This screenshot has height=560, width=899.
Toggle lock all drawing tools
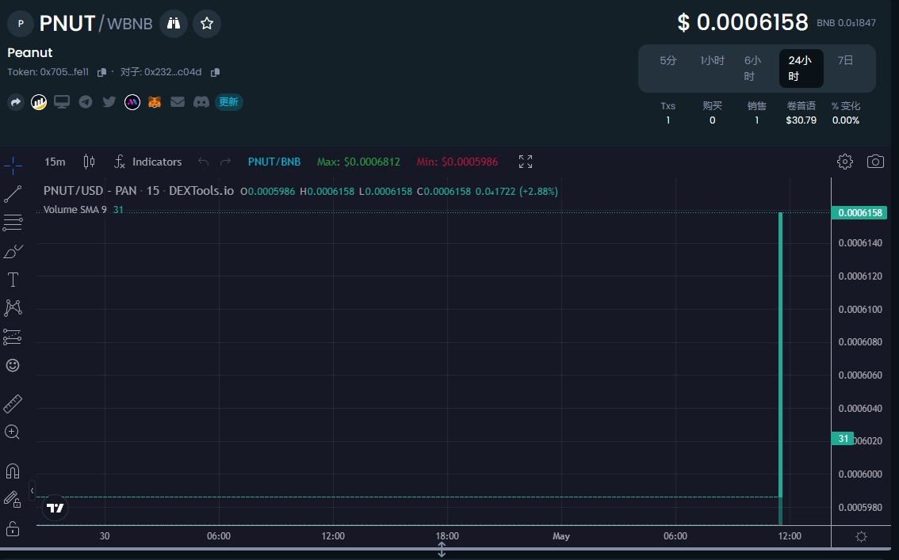(x=13, y=528)
